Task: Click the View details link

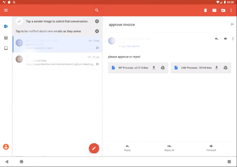Action: coord(133,46)
